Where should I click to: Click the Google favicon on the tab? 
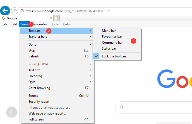tap(4, 18)
